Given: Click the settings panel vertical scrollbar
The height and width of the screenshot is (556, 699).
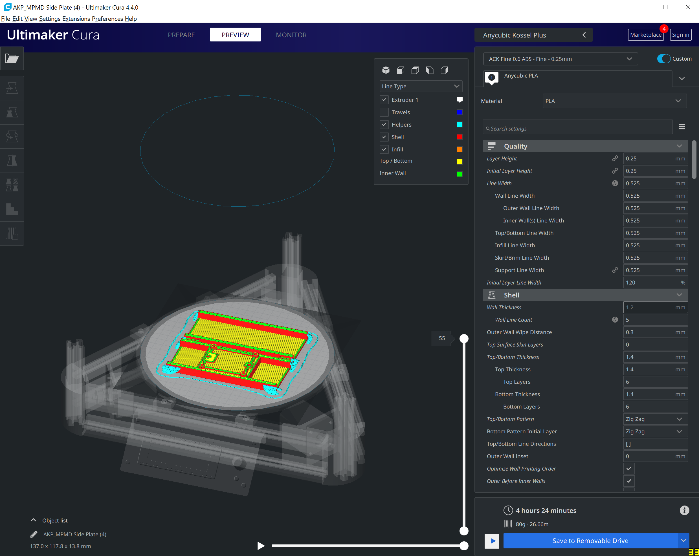Looking at the screenshot, I should click(694, 159).
